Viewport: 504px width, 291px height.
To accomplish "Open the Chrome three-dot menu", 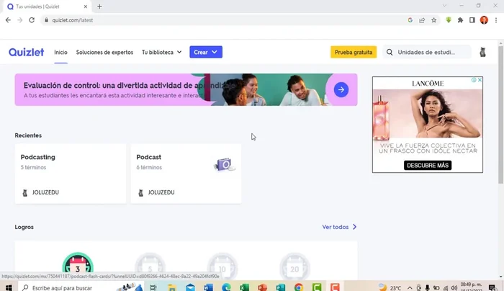I will [496, 20].
